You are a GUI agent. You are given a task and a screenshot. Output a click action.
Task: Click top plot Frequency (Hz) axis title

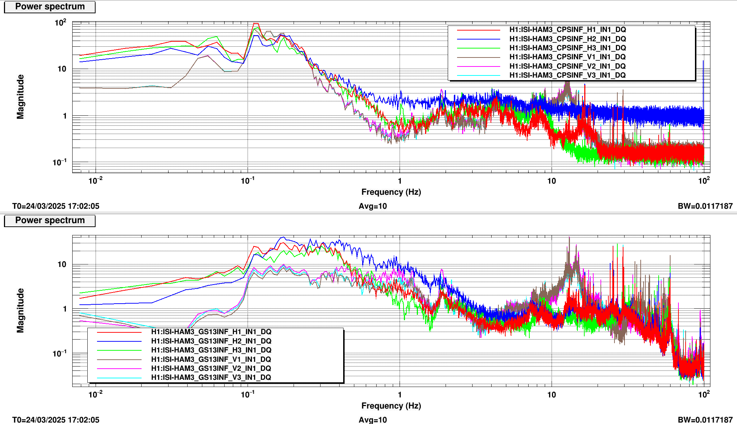click(x=391, y=192)
